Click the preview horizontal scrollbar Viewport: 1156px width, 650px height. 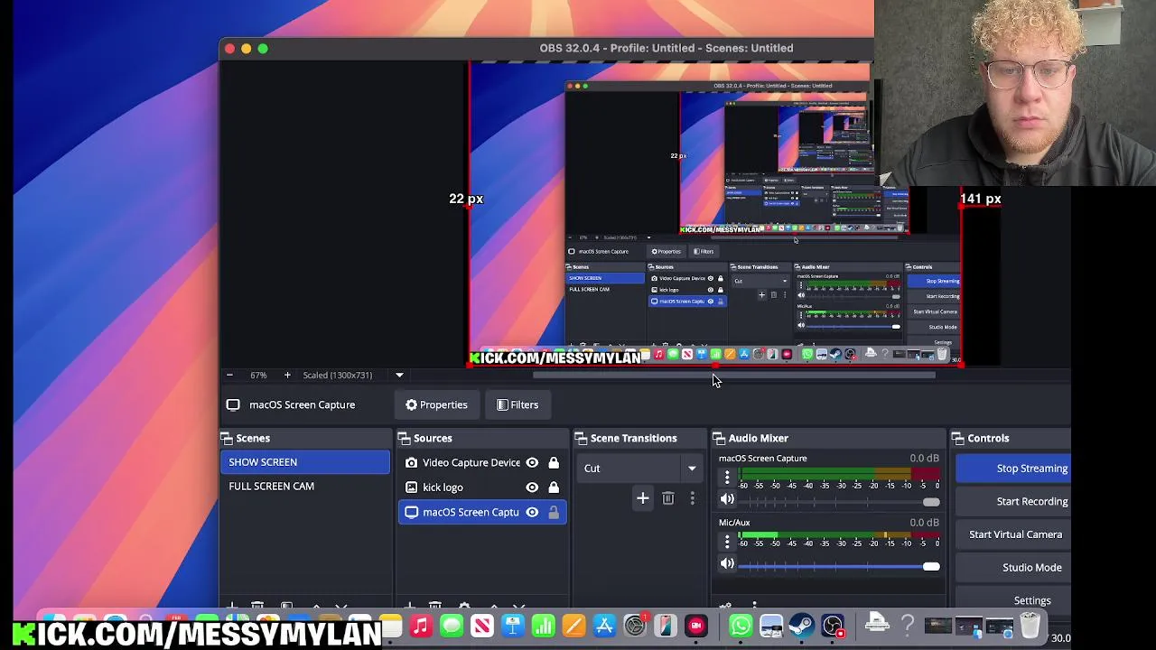coord(733,374)
